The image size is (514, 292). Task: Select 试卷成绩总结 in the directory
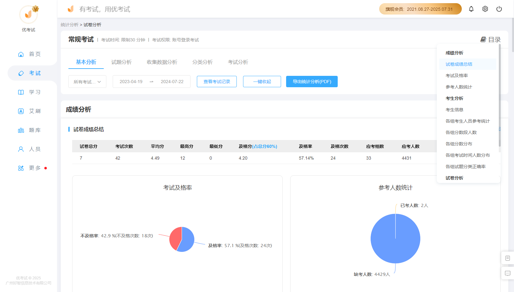(x=468, y=64)
